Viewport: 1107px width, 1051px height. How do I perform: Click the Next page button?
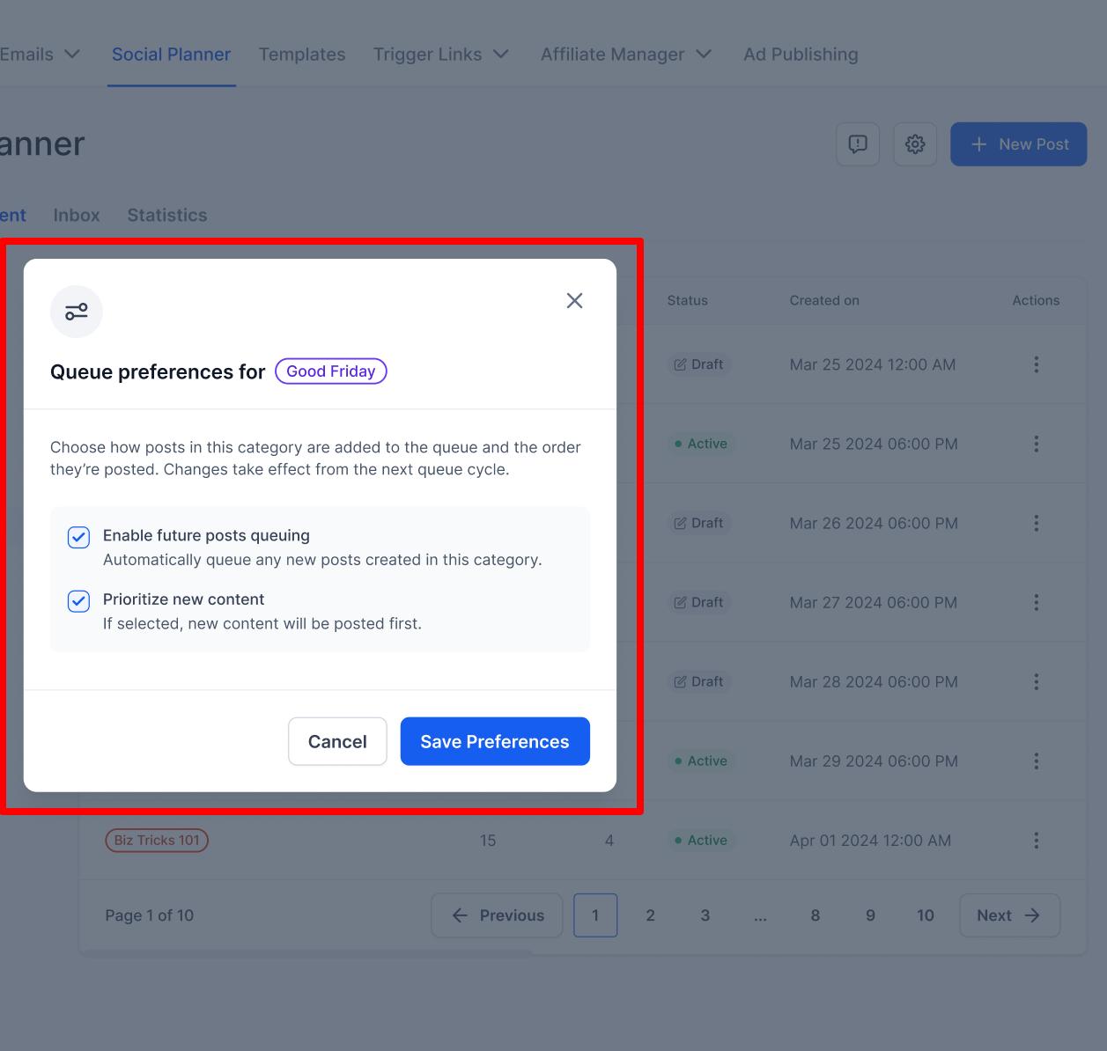[x=1009, y=915]
